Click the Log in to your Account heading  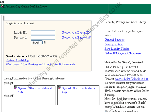20,23
